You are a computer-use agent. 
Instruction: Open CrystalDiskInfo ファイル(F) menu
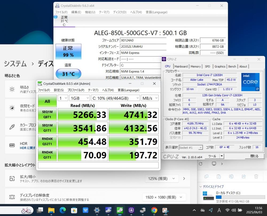coord(61,12)
